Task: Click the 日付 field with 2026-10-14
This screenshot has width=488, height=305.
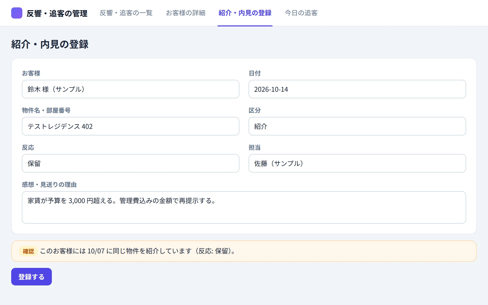Action: tap(357, 89)
